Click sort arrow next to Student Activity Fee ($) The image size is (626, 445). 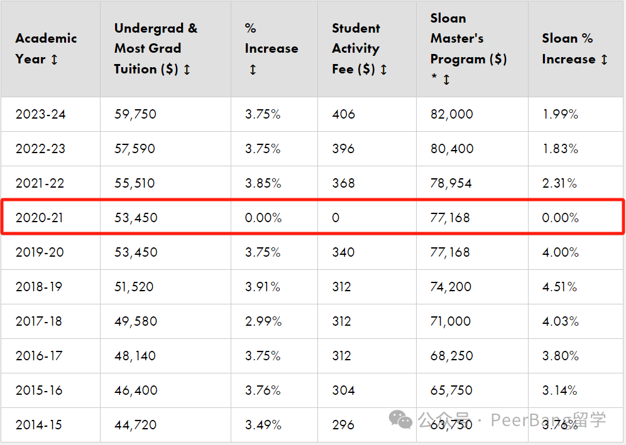point(383,70)
